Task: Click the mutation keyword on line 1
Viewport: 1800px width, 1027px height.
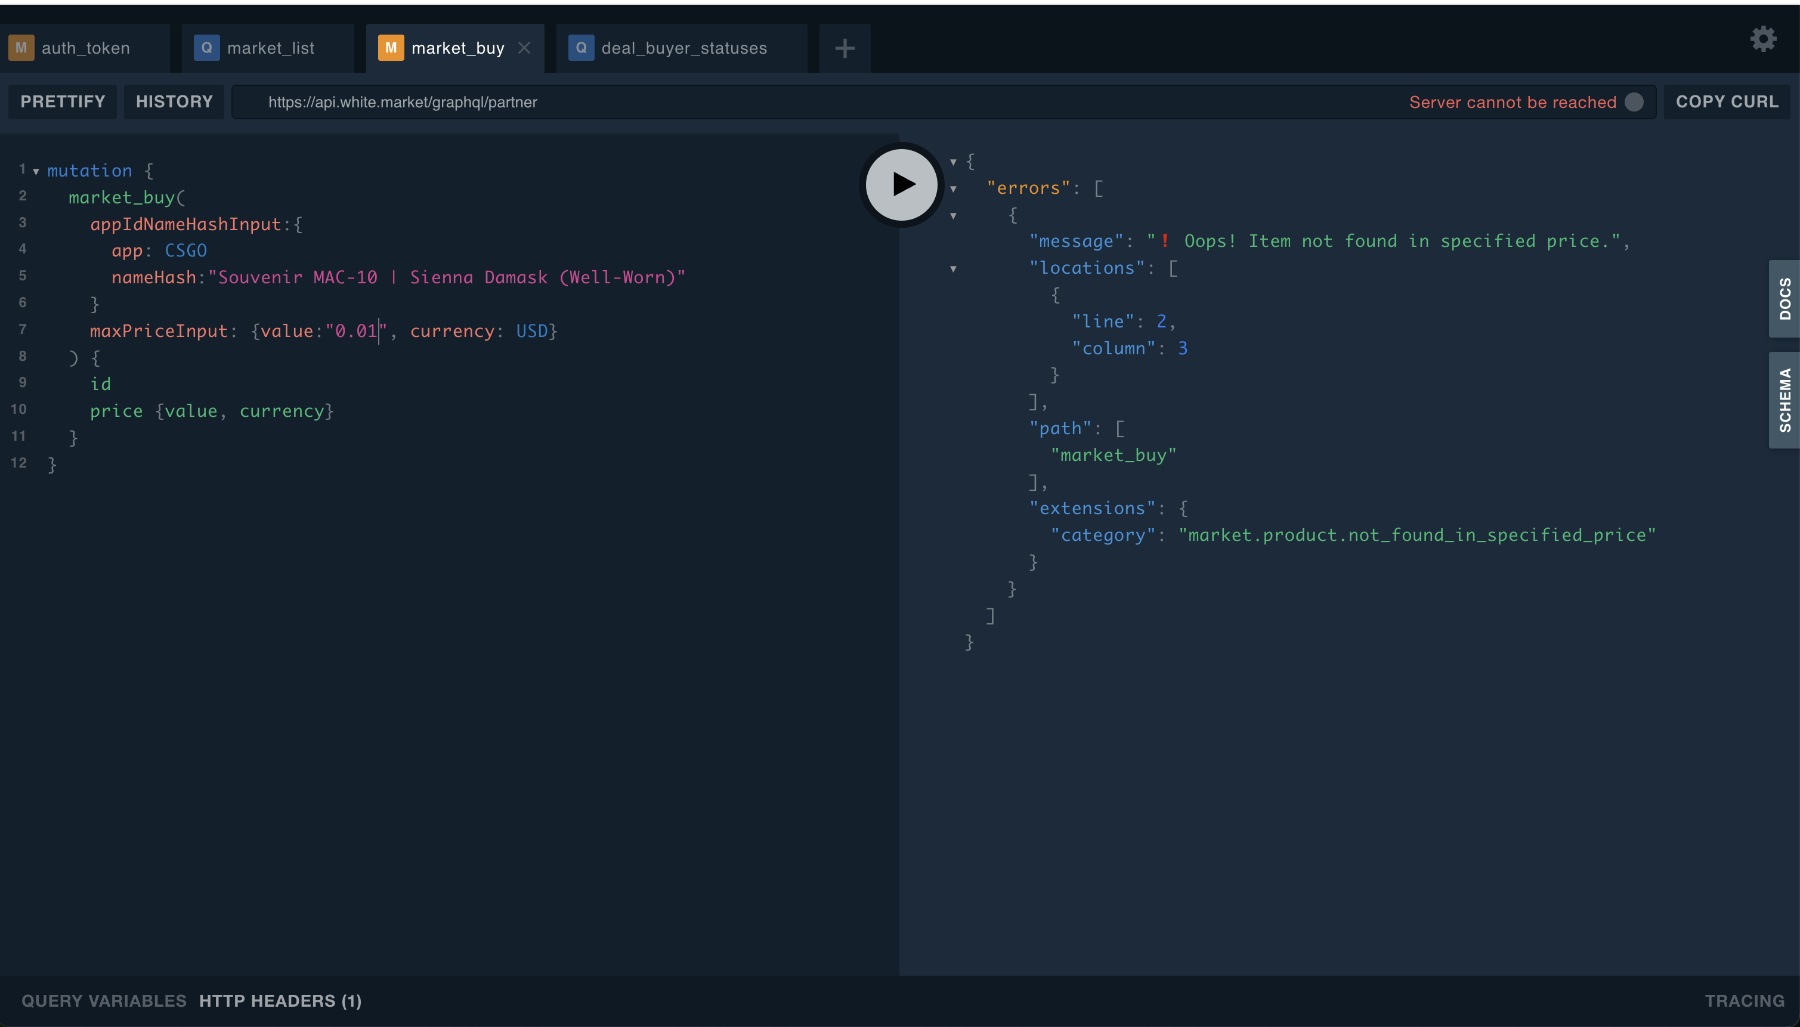Action: [x=89, y=171]
